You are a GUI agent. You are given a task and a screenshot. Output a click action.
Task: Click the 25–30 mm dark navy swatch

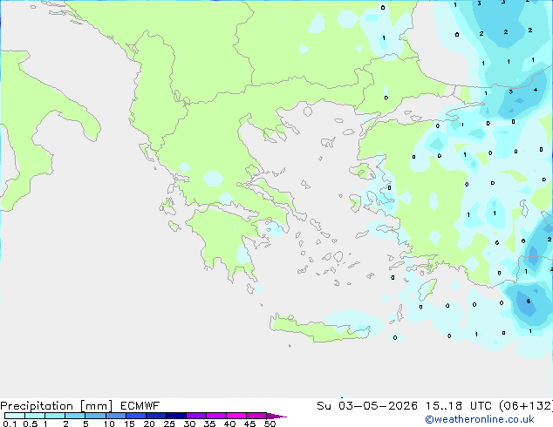tap(176, 416)
